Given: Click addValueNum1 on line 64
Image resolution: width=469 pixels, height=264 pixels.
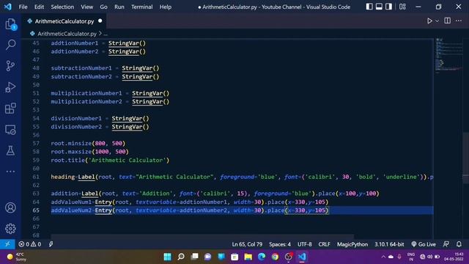Looking at the screenshot, I should 71,202.
